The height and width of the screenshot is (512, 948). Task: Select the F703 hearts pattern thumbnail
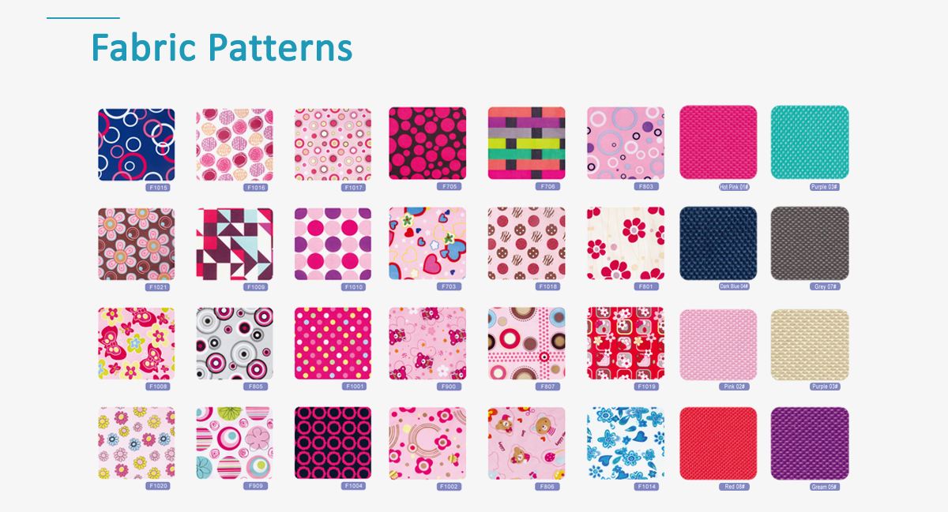[427, 244]
